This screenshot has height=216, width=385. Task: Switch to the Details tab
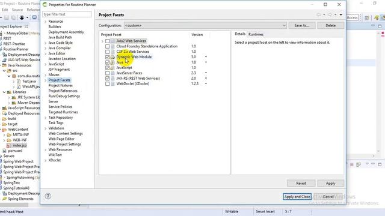coord(240,34)
